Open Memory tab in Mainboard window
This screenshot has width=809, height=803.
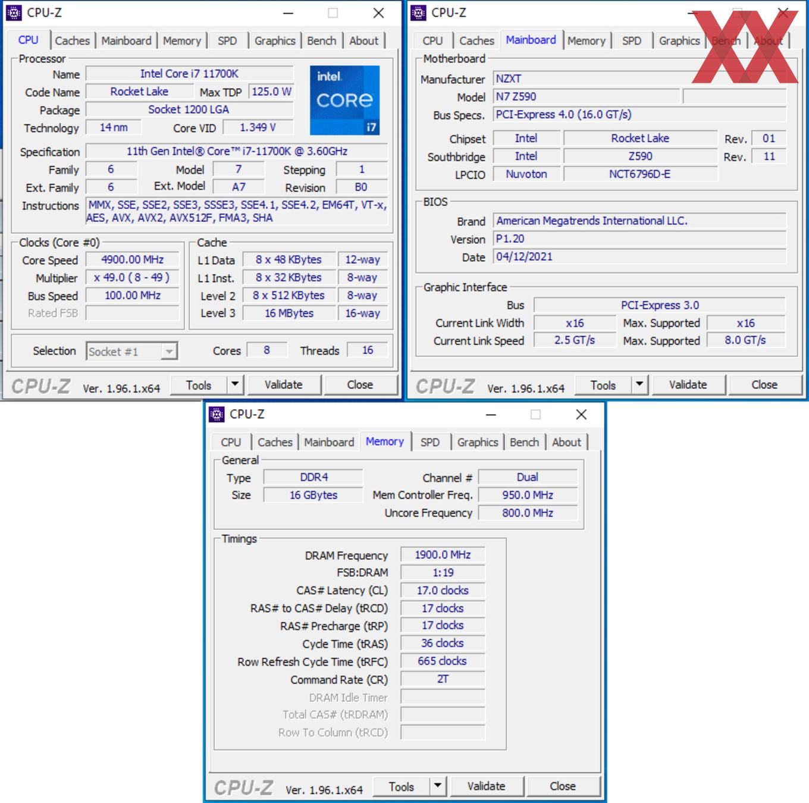[586, 41]
